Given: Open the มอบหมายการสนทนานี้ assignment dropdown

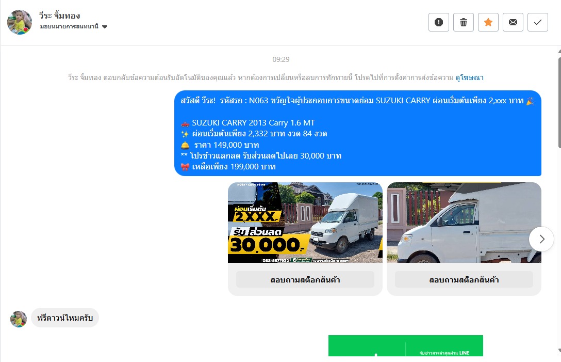Looking at the screenshot, I should tap(73, 26).
